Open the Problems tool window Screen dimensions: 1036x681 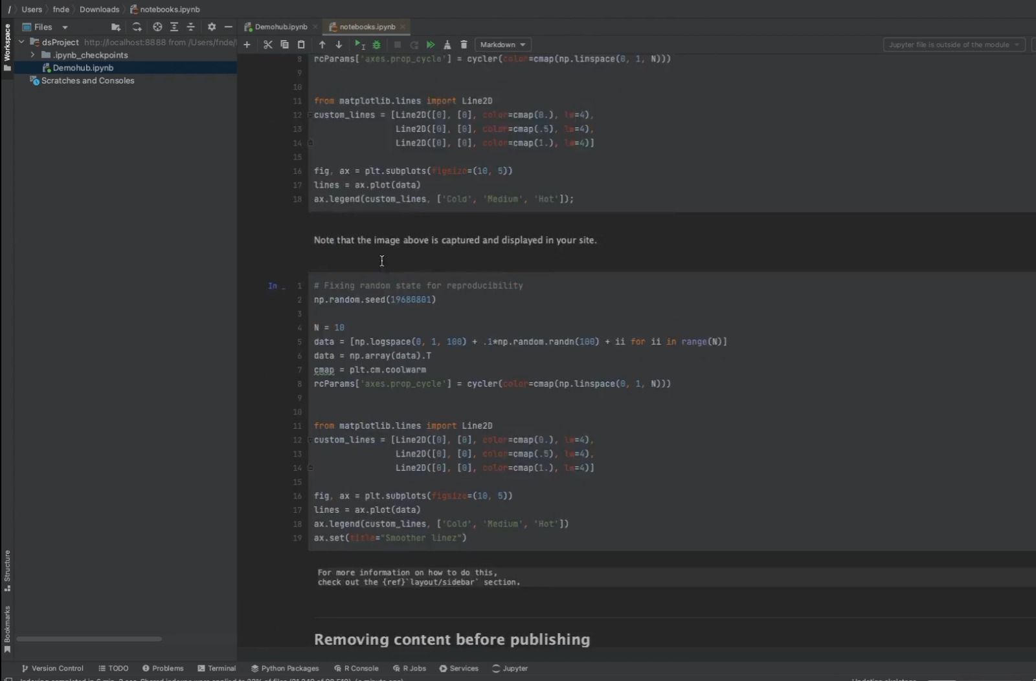[163, 668]
